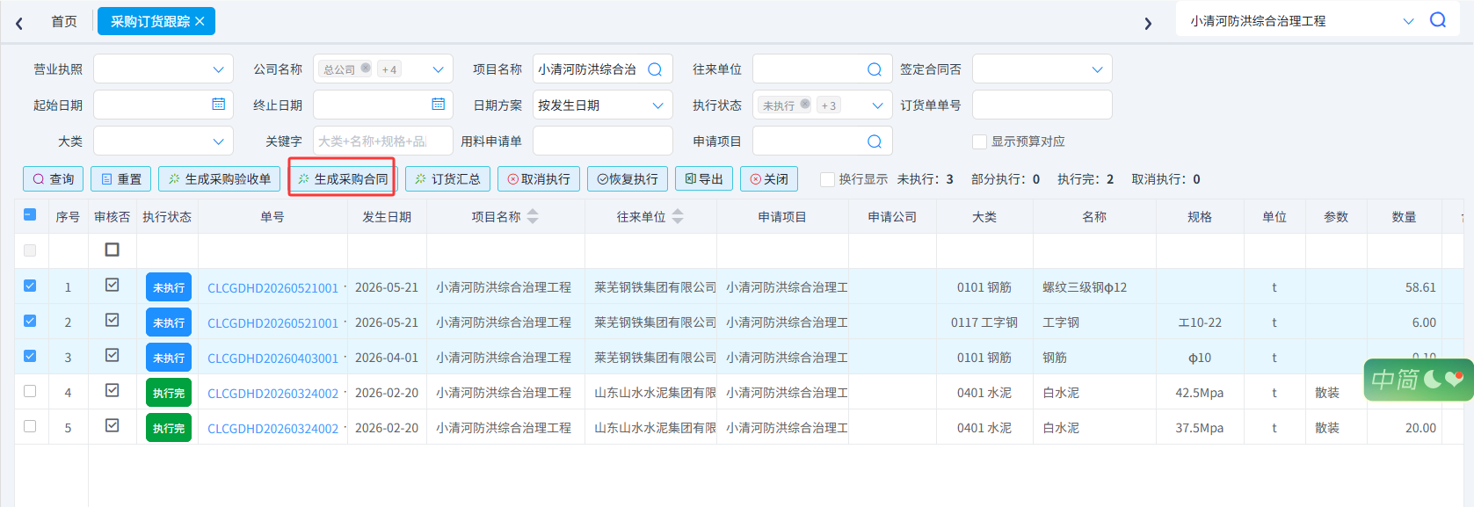Remove the 总公司 tag in 公司名称
The width and height of the screenshot is (1474, 507).
pos(366,68)
